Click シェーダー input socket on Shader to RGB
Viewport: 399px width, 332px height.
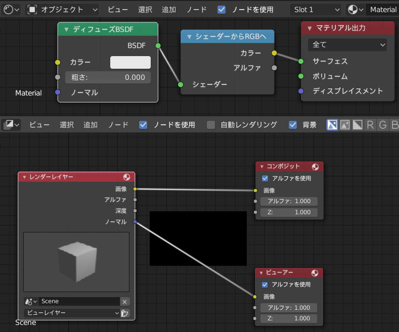click(x=181, y=84)
